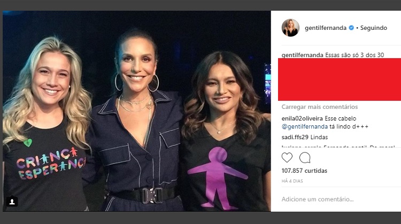Viewport: 401px width, 224px height.
Task: Click the tagged people icon on photo
Action: tap(12, 202)
